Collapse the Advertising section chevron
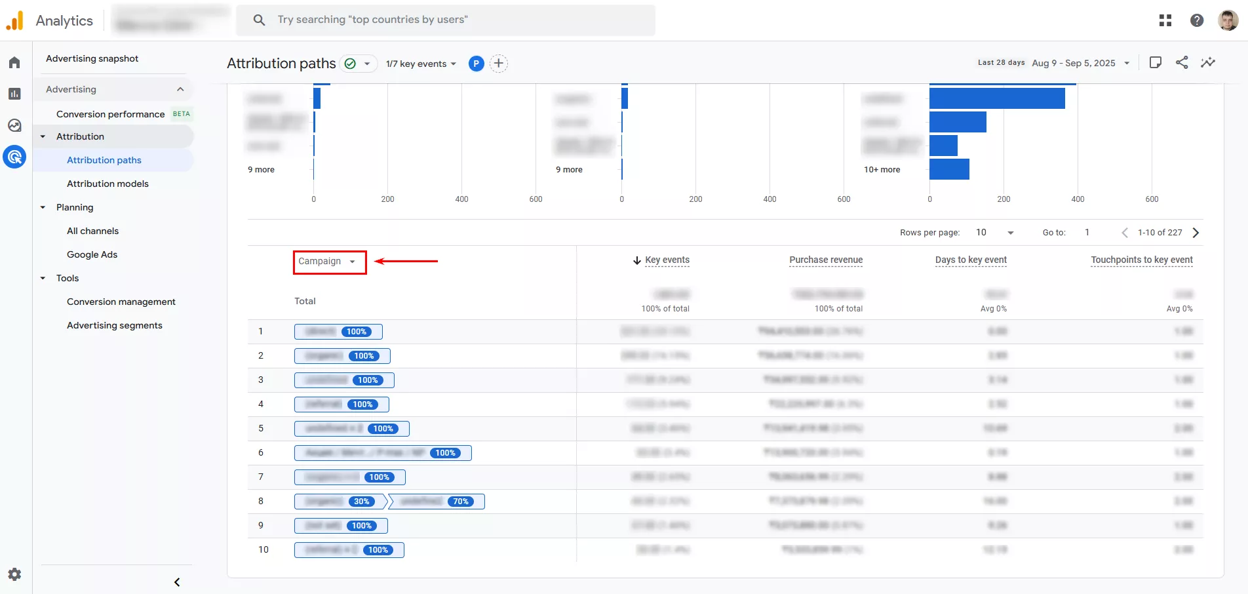The width and height of the screenshot is (1248, 594). [x=180, y=89]
